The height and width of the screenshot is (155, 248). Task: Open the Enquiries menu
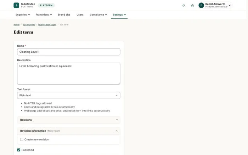23,15
